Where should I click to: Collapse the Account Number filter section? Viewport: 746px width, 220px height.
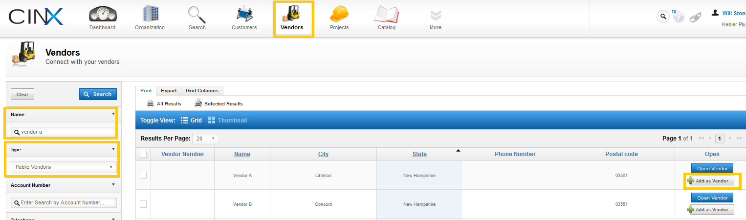[x=113, y=185]
